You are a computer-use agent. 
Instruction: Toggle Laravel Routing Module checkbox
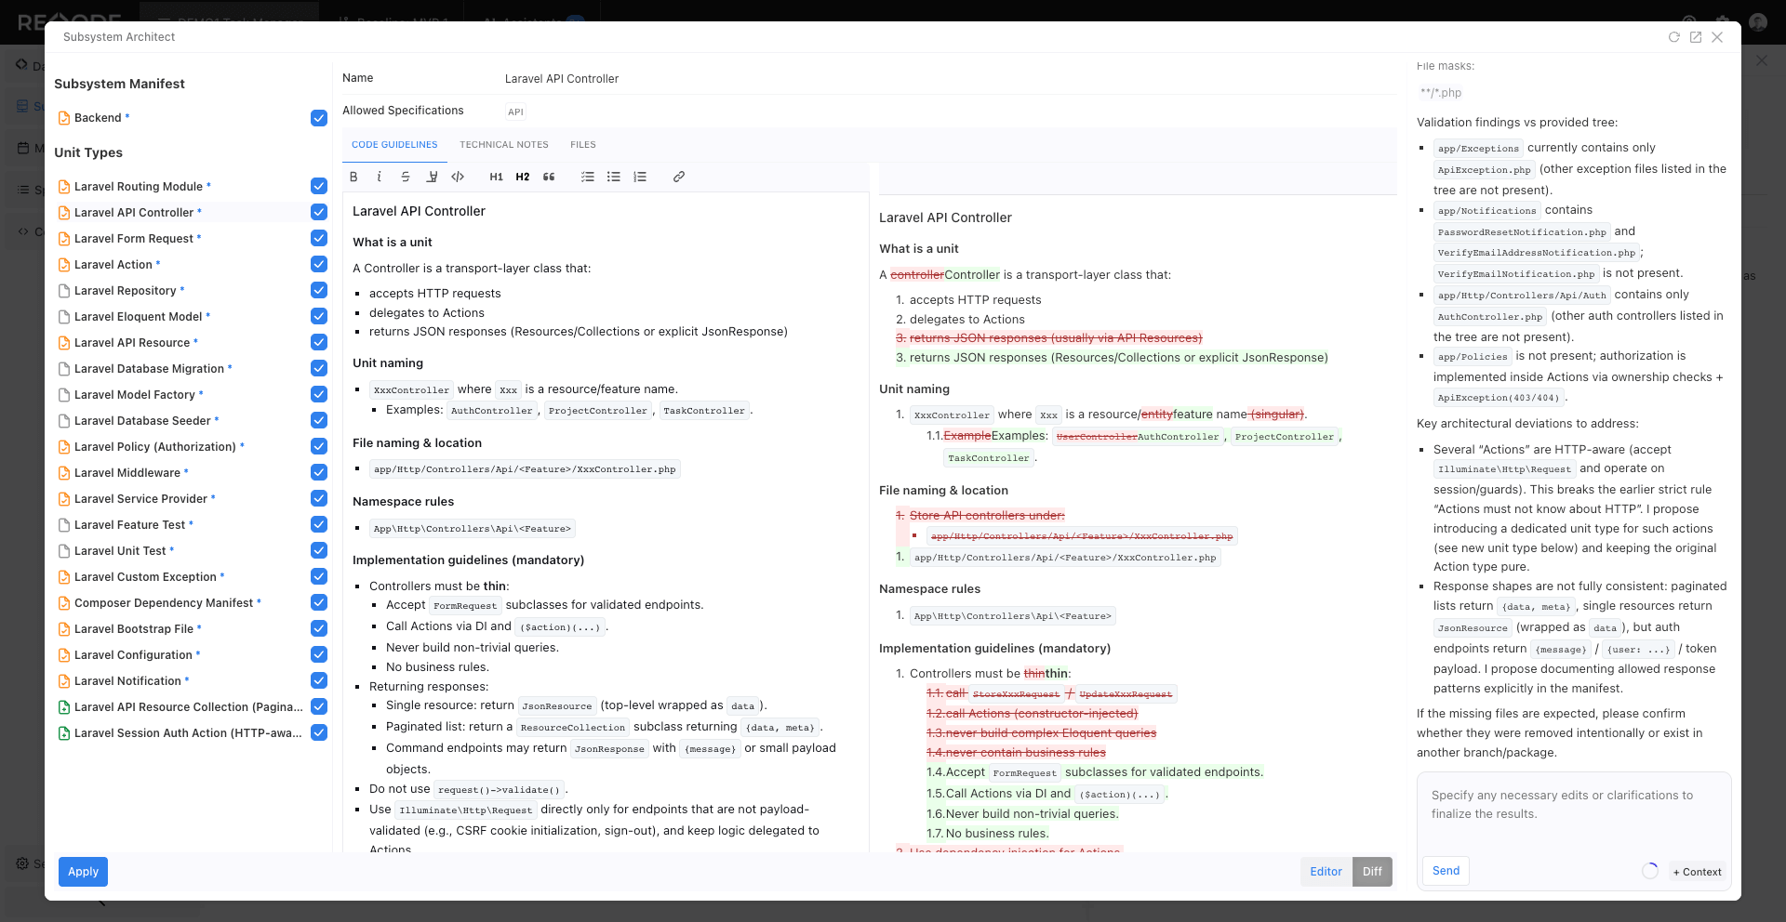click(x=319, y=187)
